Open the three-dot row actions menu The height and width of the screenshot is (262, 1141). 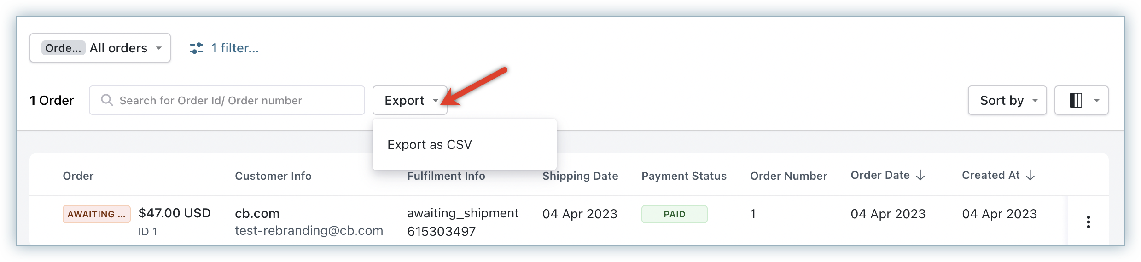coord(1088,222)
